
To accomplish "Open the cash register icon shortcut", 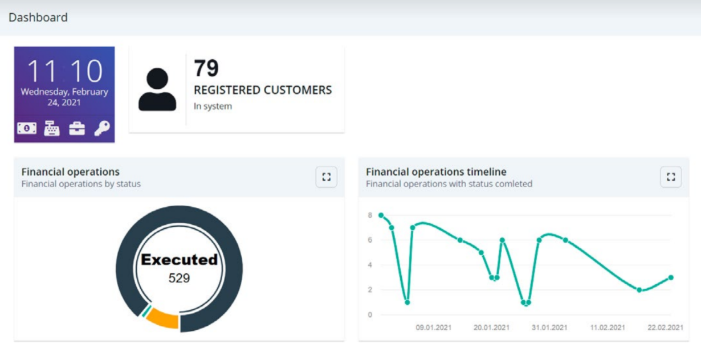I will click(x=52, y=129).
